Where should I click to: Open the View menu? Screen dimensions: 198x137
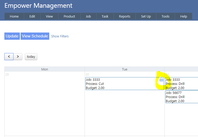coord(49,16)
